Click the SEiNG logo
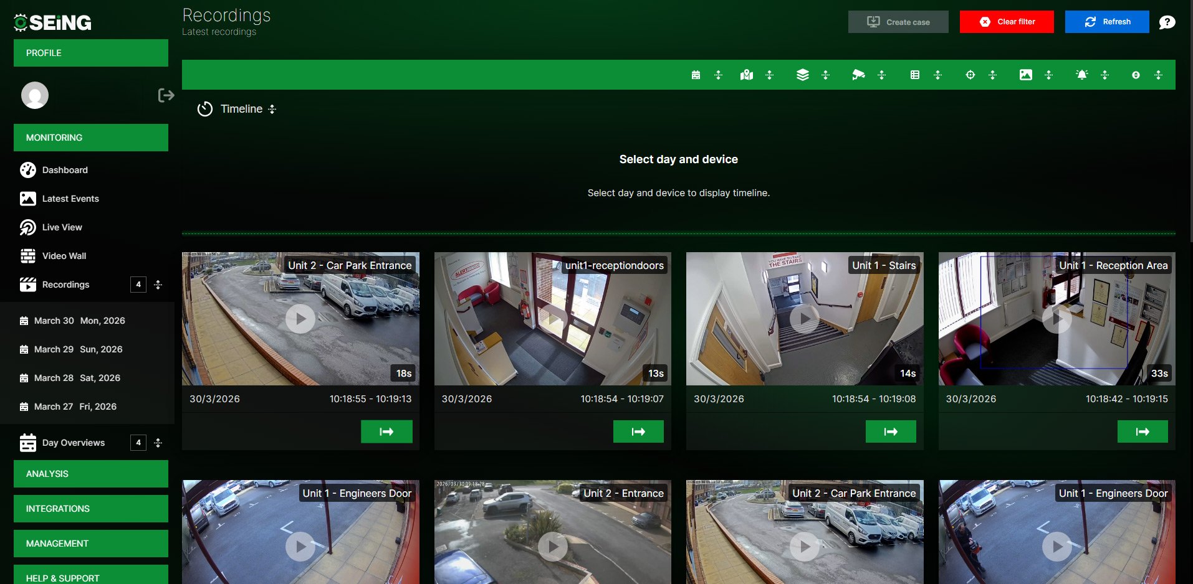This screenshot has width=1193, height=584. click(x=53, y=22)
